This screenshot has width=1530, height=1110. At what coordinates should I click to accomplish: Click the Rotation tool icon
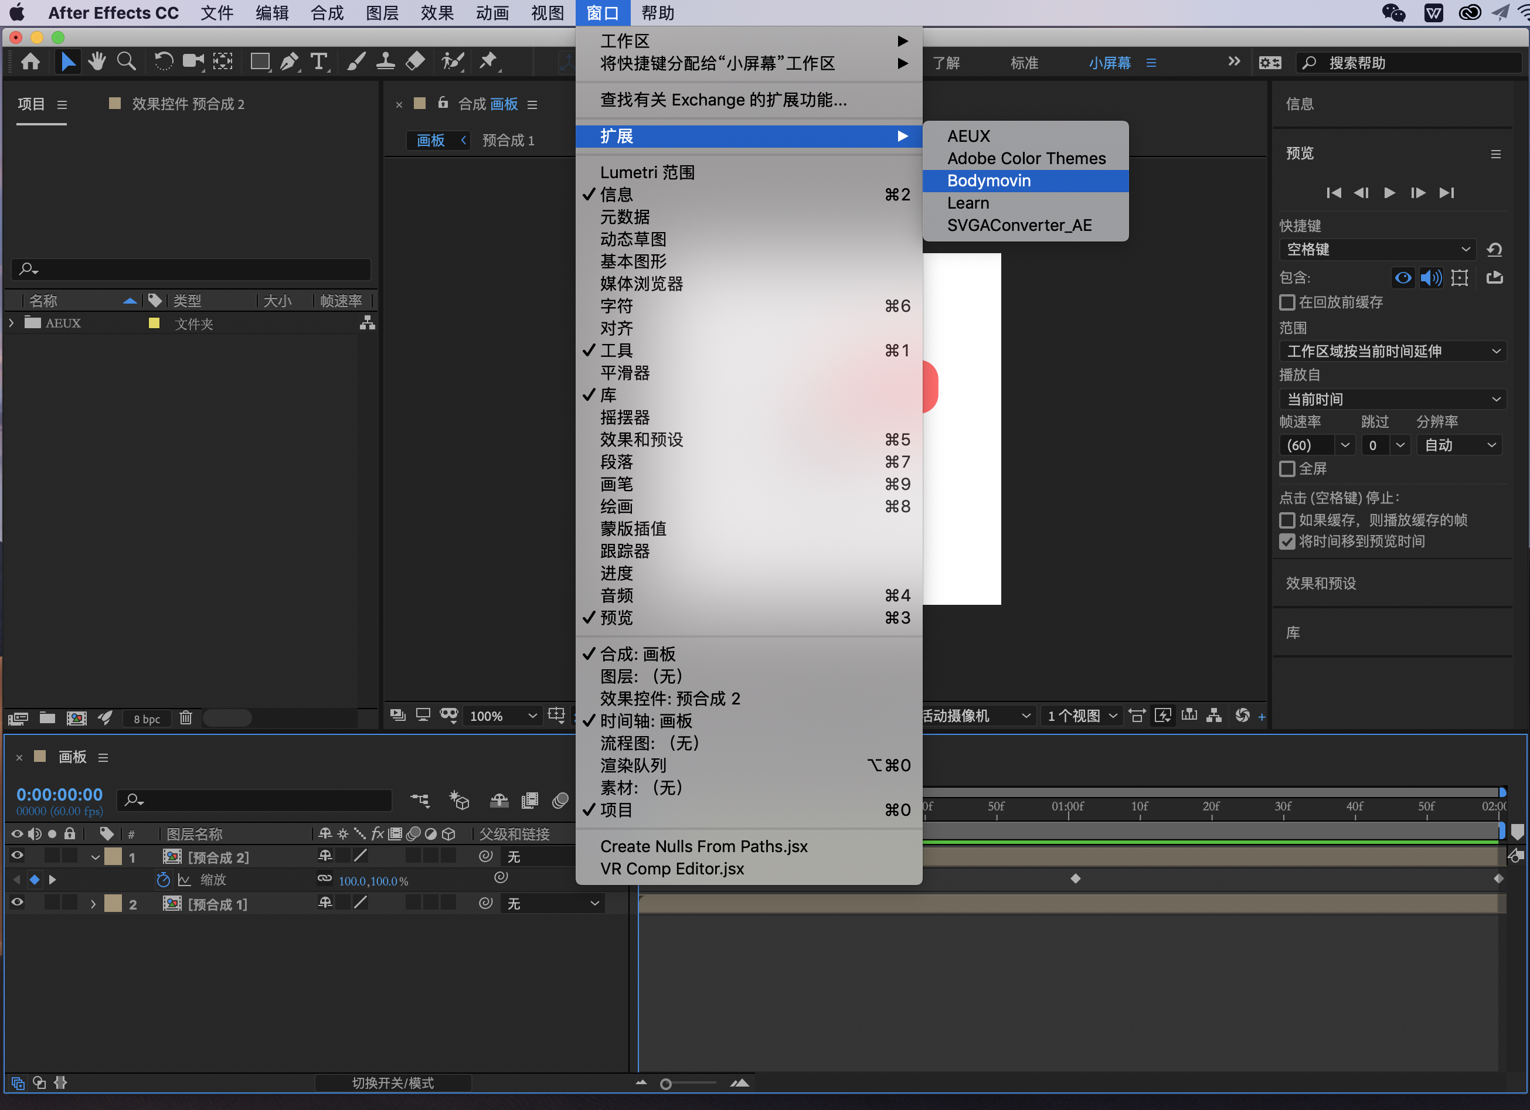pos(163,62)
